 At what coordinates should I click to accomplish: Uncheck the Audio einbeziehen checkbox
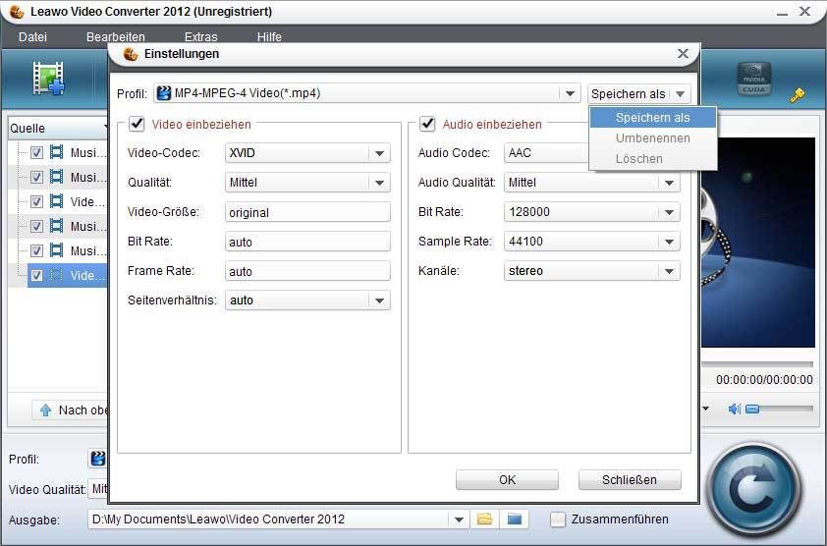(427, 125)
